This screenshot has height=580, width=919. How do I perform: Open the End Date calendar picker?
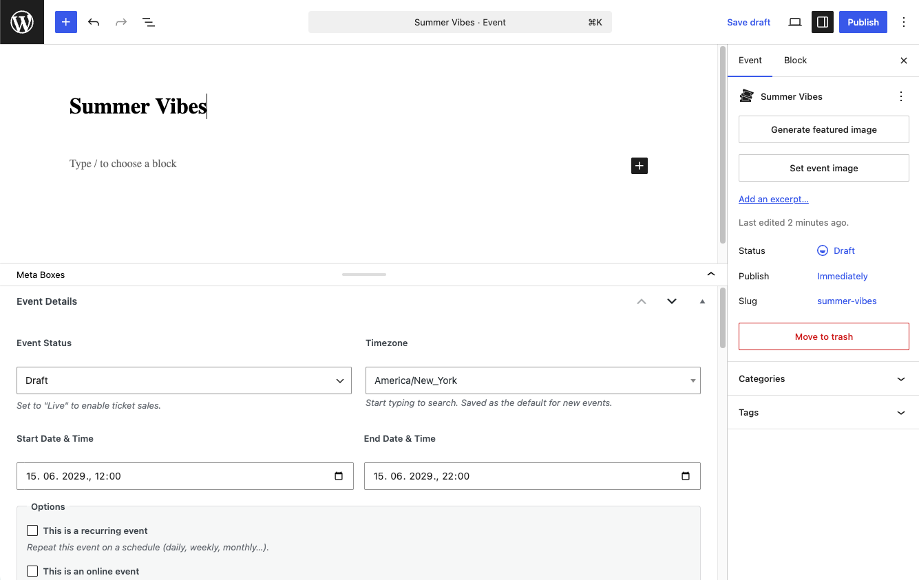[x=686, y=476]
